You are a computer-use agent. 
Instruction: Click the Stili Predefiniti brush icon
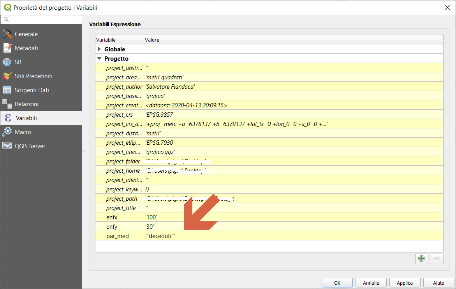(7, 76)
